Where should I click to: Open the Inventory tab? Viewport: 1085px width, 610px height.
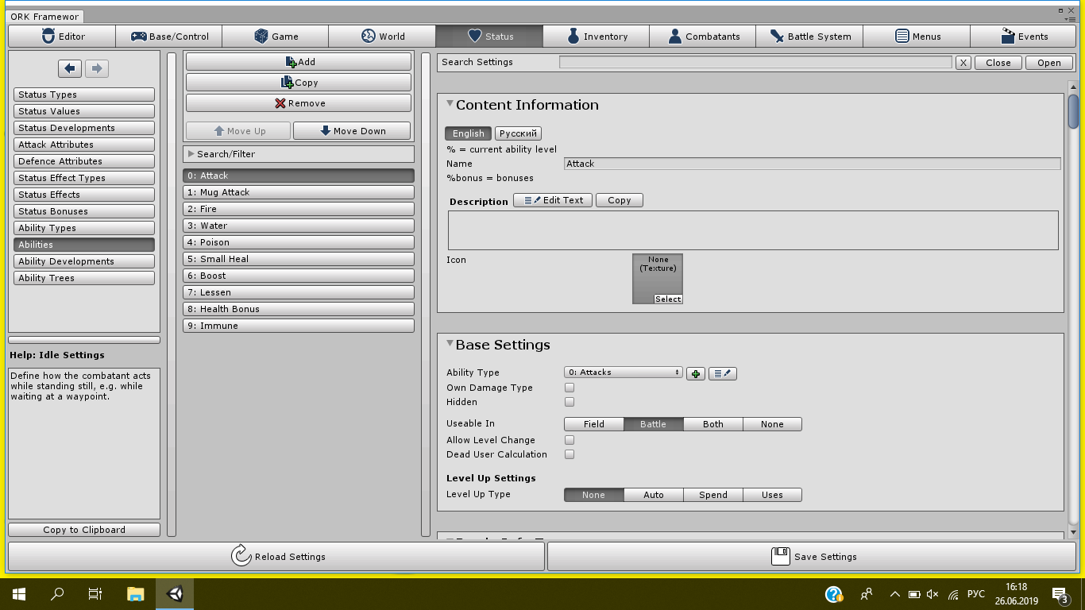coord(596,36)
